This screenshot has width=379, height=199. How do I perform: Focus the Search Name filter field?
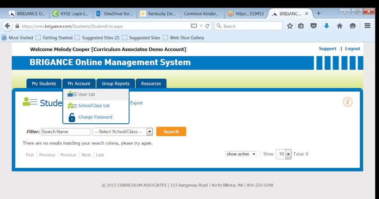click(66, 132)
